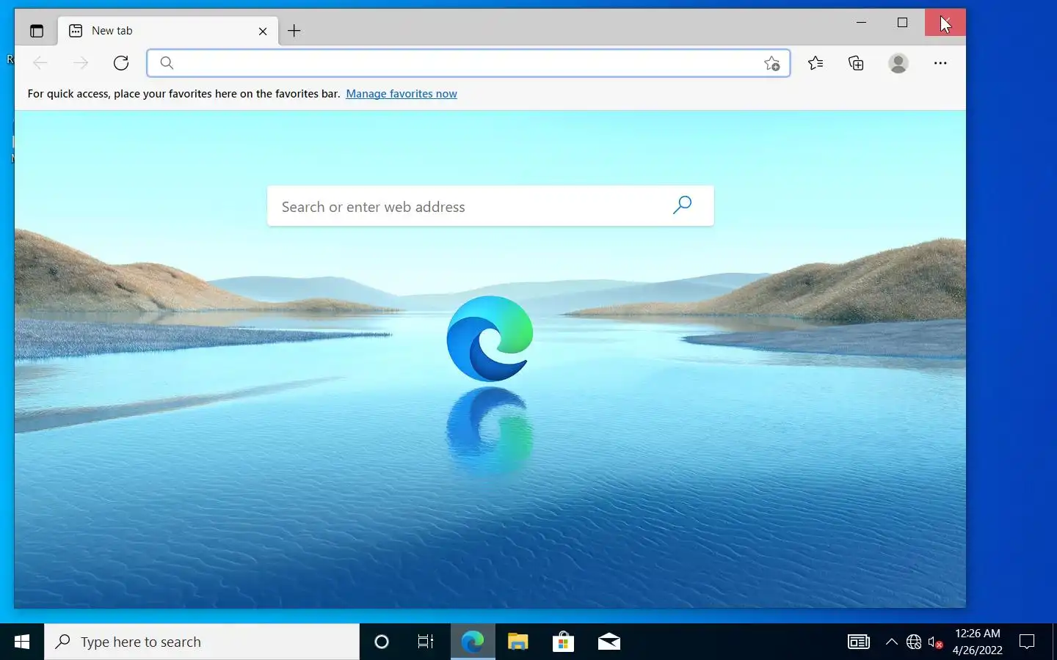1057x660 pixels.
Task: Click the blue search magnifier on page
Action: [x=683, y=205]
